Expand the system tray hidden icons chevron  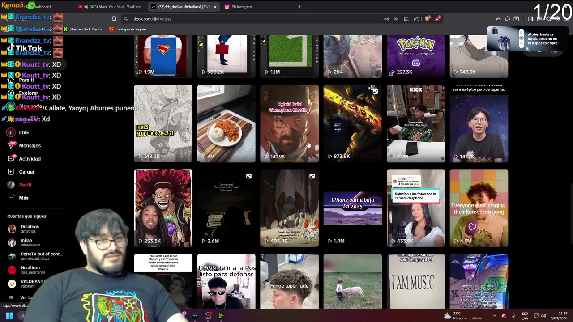(x=494, y=316)
